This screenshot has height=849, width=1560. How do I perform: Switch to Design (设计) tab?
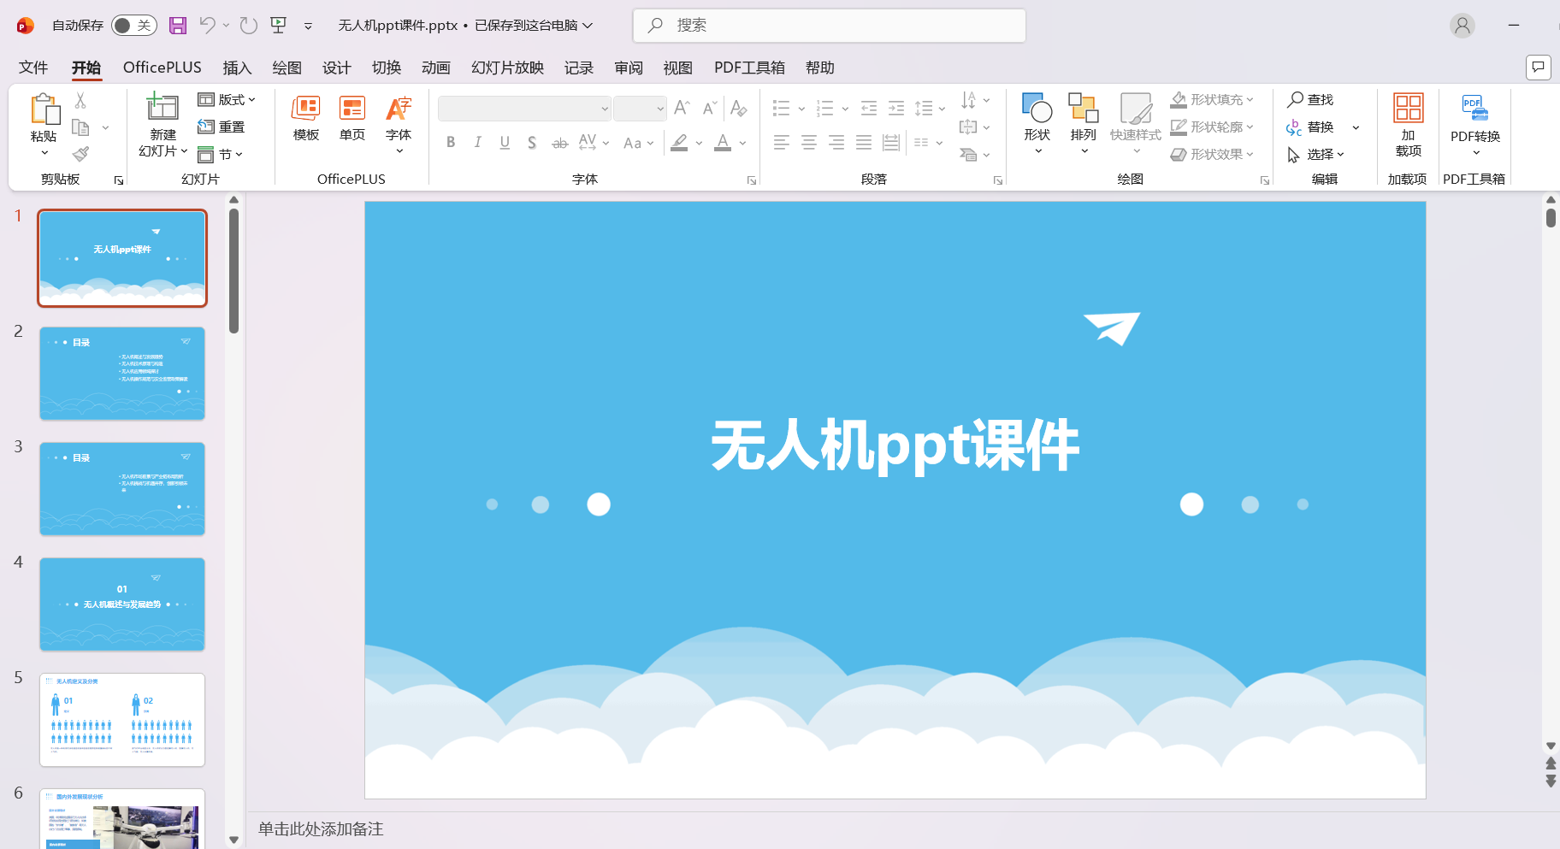point(336,68)
